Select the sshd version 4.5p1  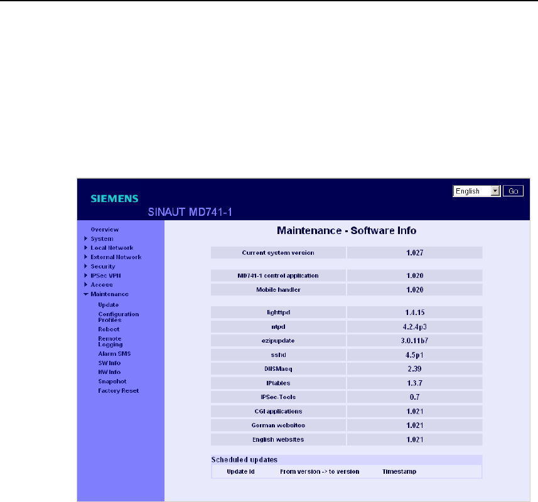tap(414, 355)
